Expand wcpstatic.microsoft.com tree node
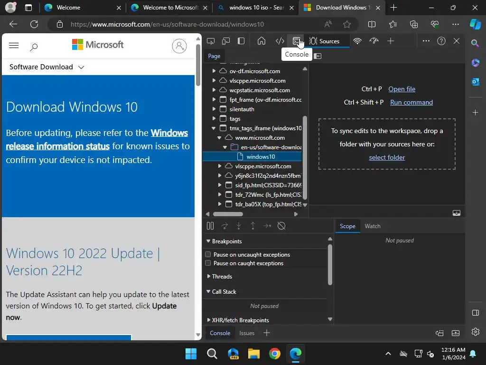 (214, 90)
